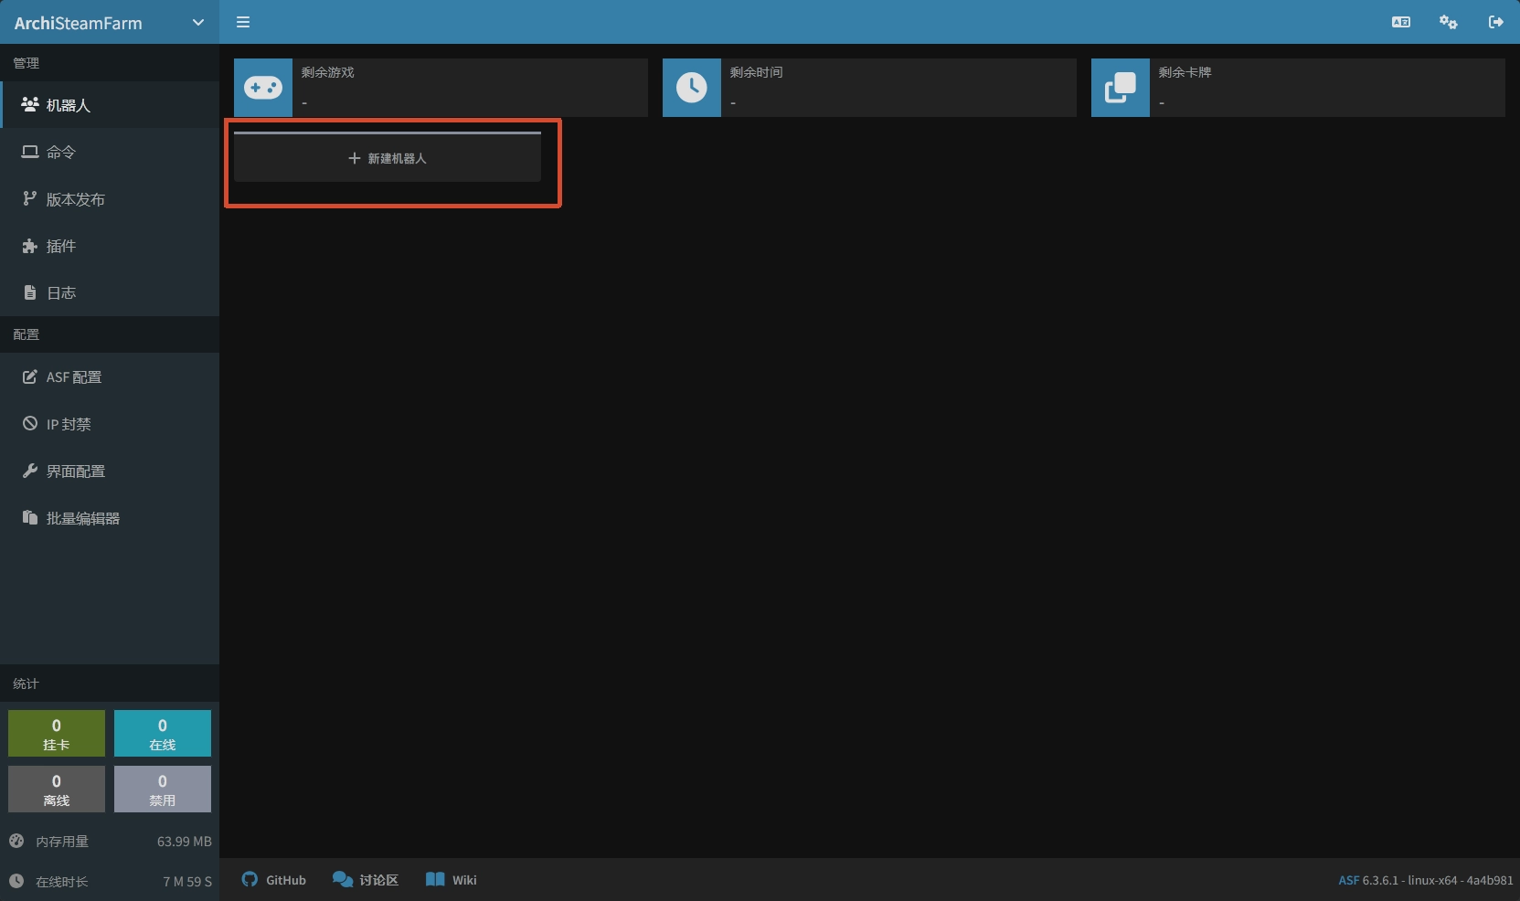The width and height of the screenshot is (1520, 901).
Task: Click the 剩余游戏 label
Action: tap(327, 72)
